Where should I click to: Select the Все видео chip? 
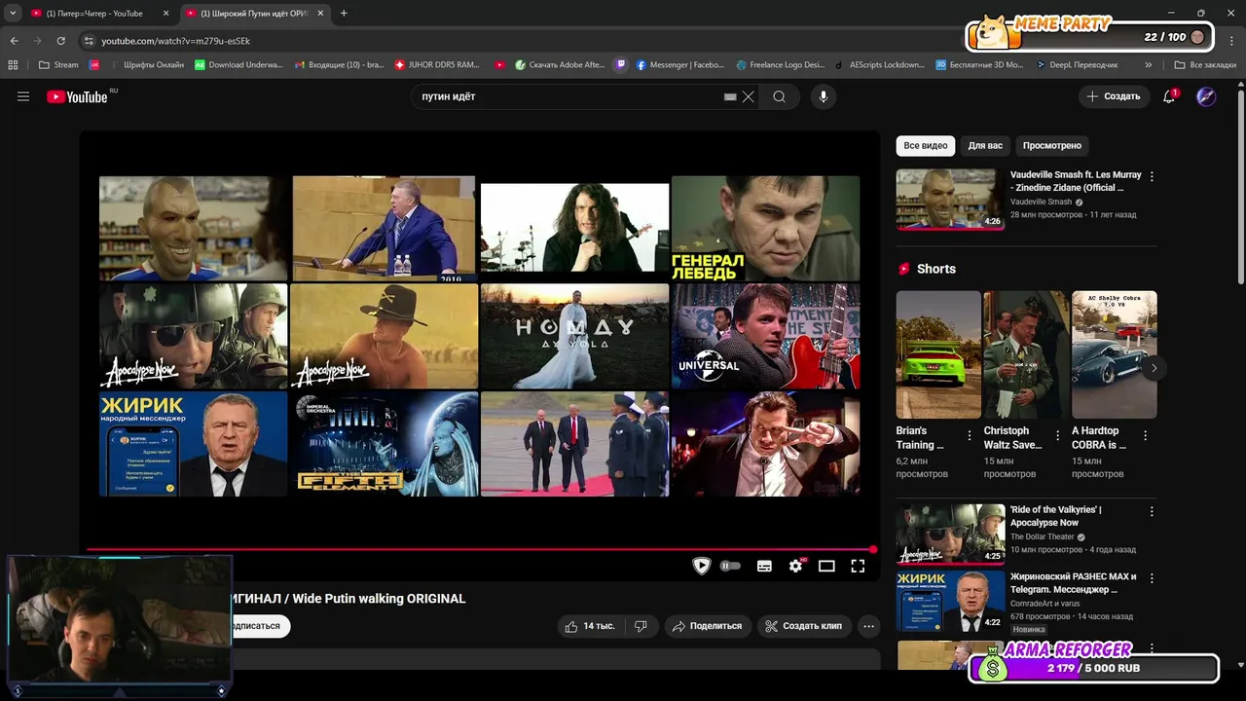926,145
